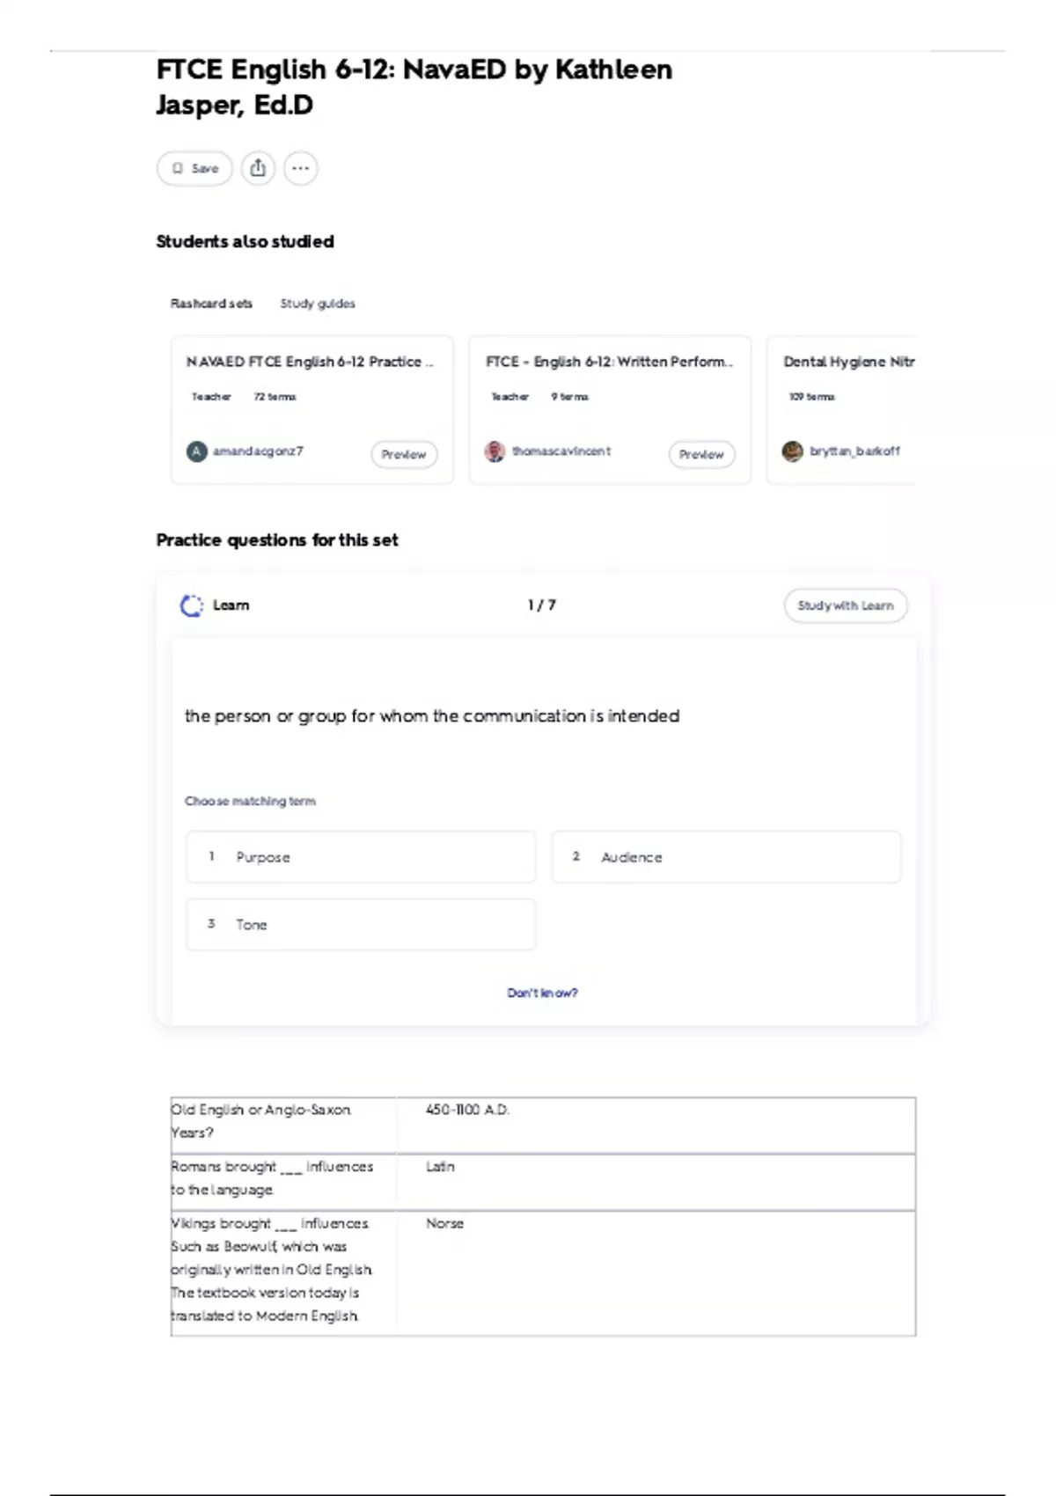The height and width of the screenshot is (1496, 1056).
Task: Click the Learn mode spinner icon
Action: coord(191,605)
